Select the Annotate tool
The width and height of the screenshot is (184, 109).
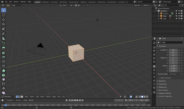pyautogui.click(x=4, y=34)
